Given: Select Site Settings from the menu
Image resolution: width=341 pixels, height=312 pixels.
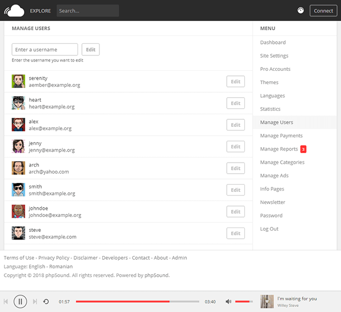Looking at the screenshot, I should pos(274,56).
